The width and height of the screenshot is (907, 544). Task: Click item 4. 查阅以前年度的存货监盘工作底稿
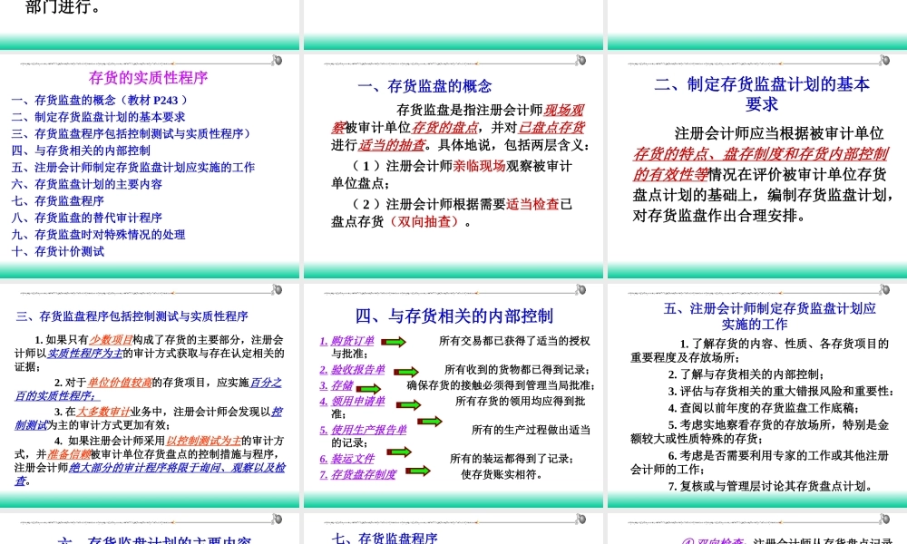[x=764, y=408]
